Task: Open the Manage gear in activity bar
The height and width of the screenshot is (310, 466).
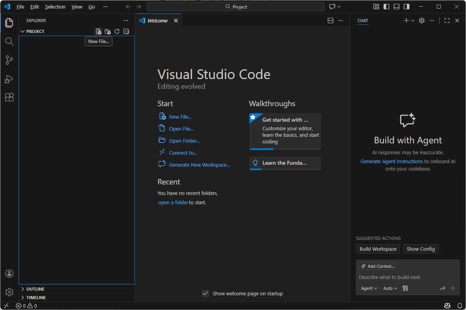Action: [x=9, y=292]
